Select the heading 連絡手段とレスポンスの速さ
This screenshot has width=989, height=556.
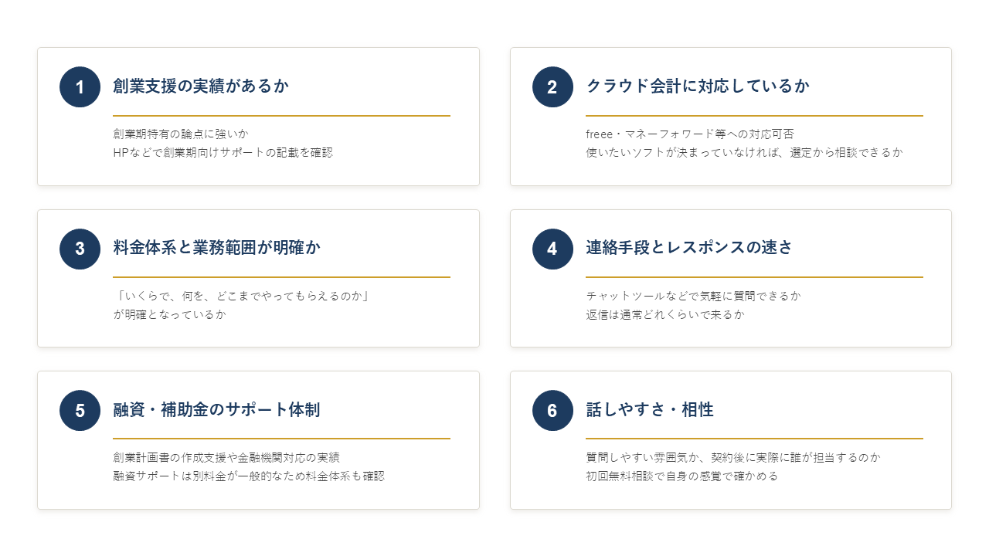(x=689, y=248)
